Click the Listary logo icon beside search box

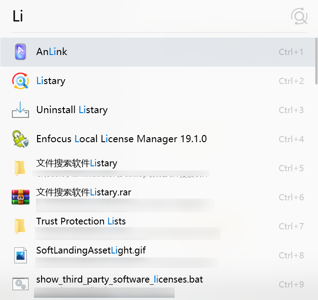click(299, 17)
